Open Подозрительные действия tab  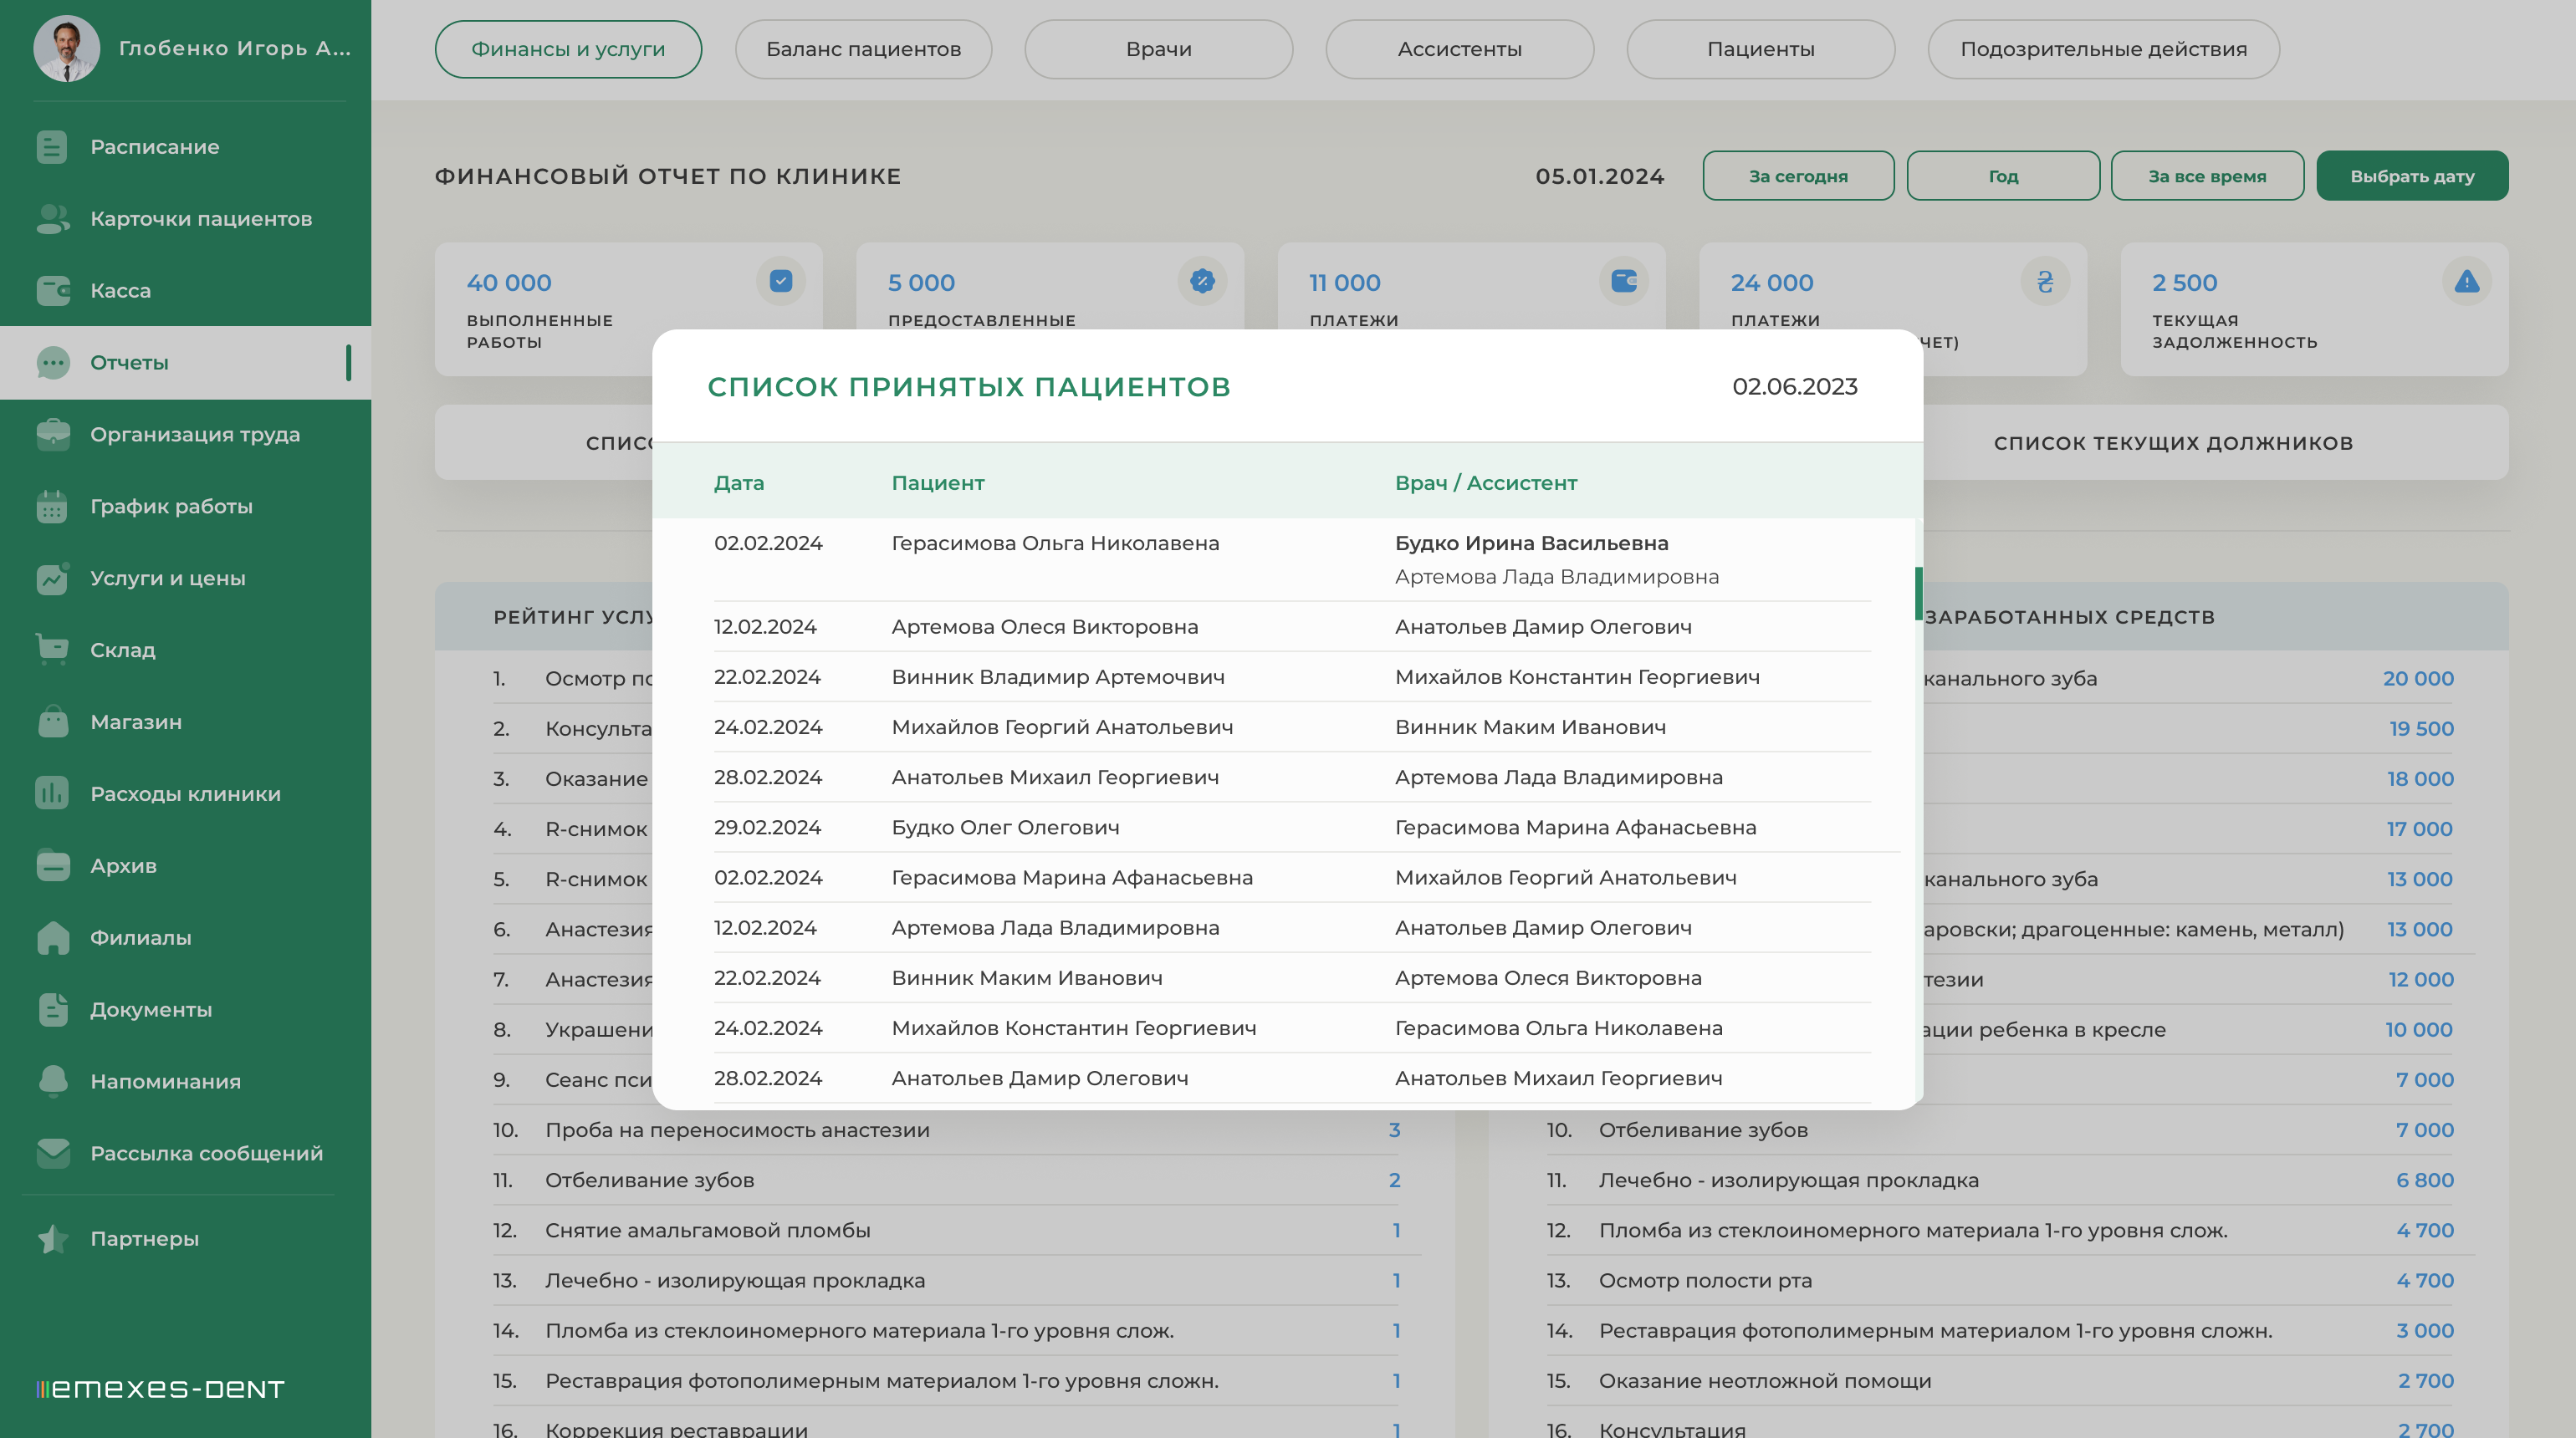tap(2103, 49)
